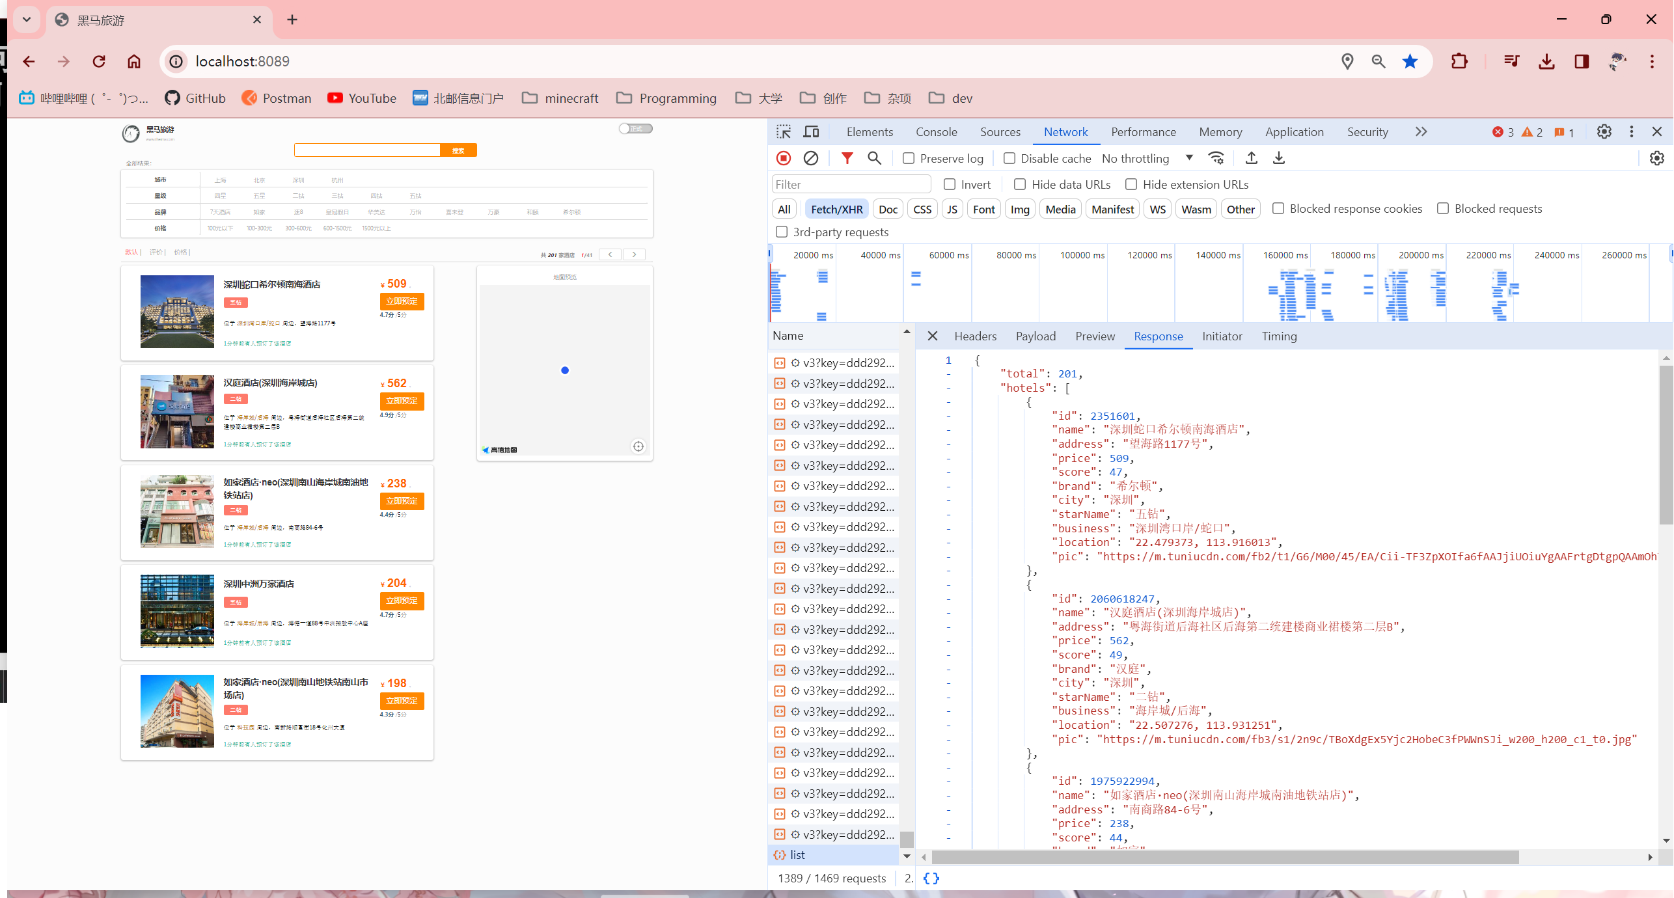
Task: Open the Headers tab of the request
Action: point(975,336)
